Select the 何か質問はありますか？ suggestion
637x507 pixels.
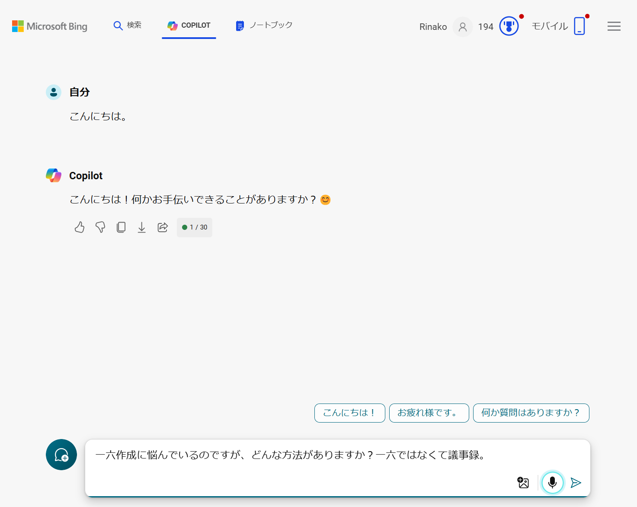tap(531, 413)
